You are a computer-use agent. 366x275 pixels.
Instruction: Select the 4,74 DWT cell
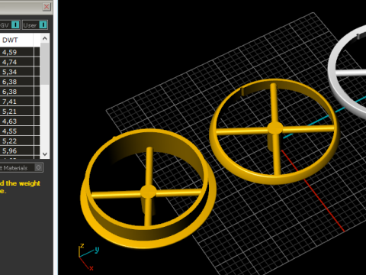pos(17,62)
